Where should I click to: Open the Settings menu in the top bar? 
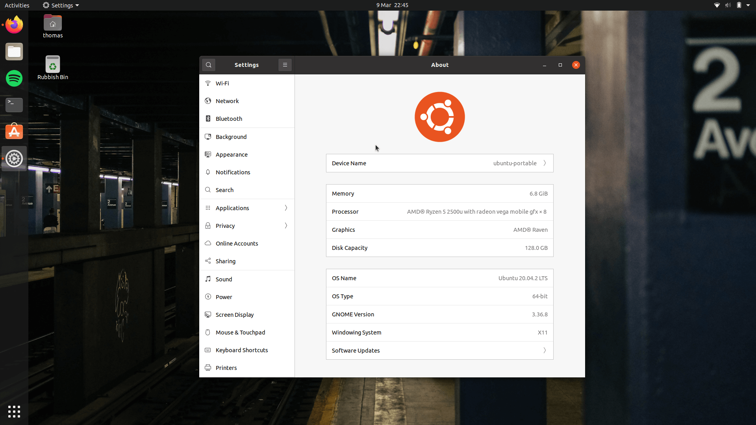tap(60, 5)
